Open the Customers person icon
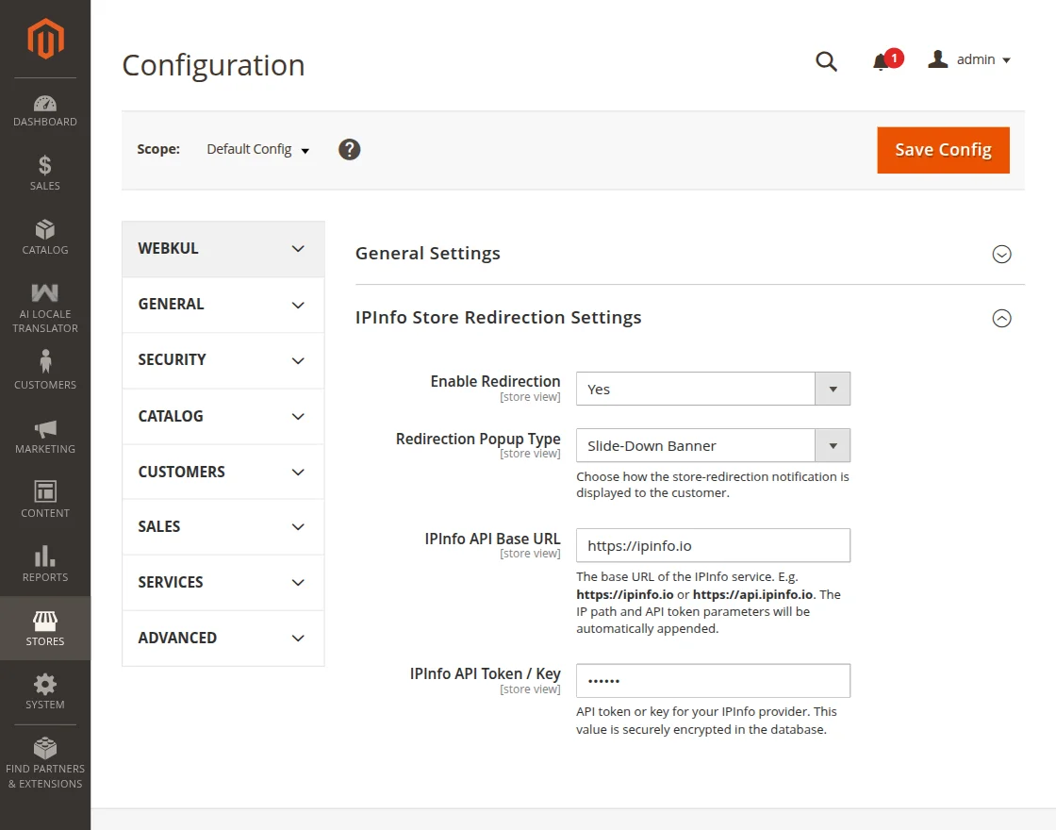Screen dimensions: 1056x830 (x=45, y=361)
